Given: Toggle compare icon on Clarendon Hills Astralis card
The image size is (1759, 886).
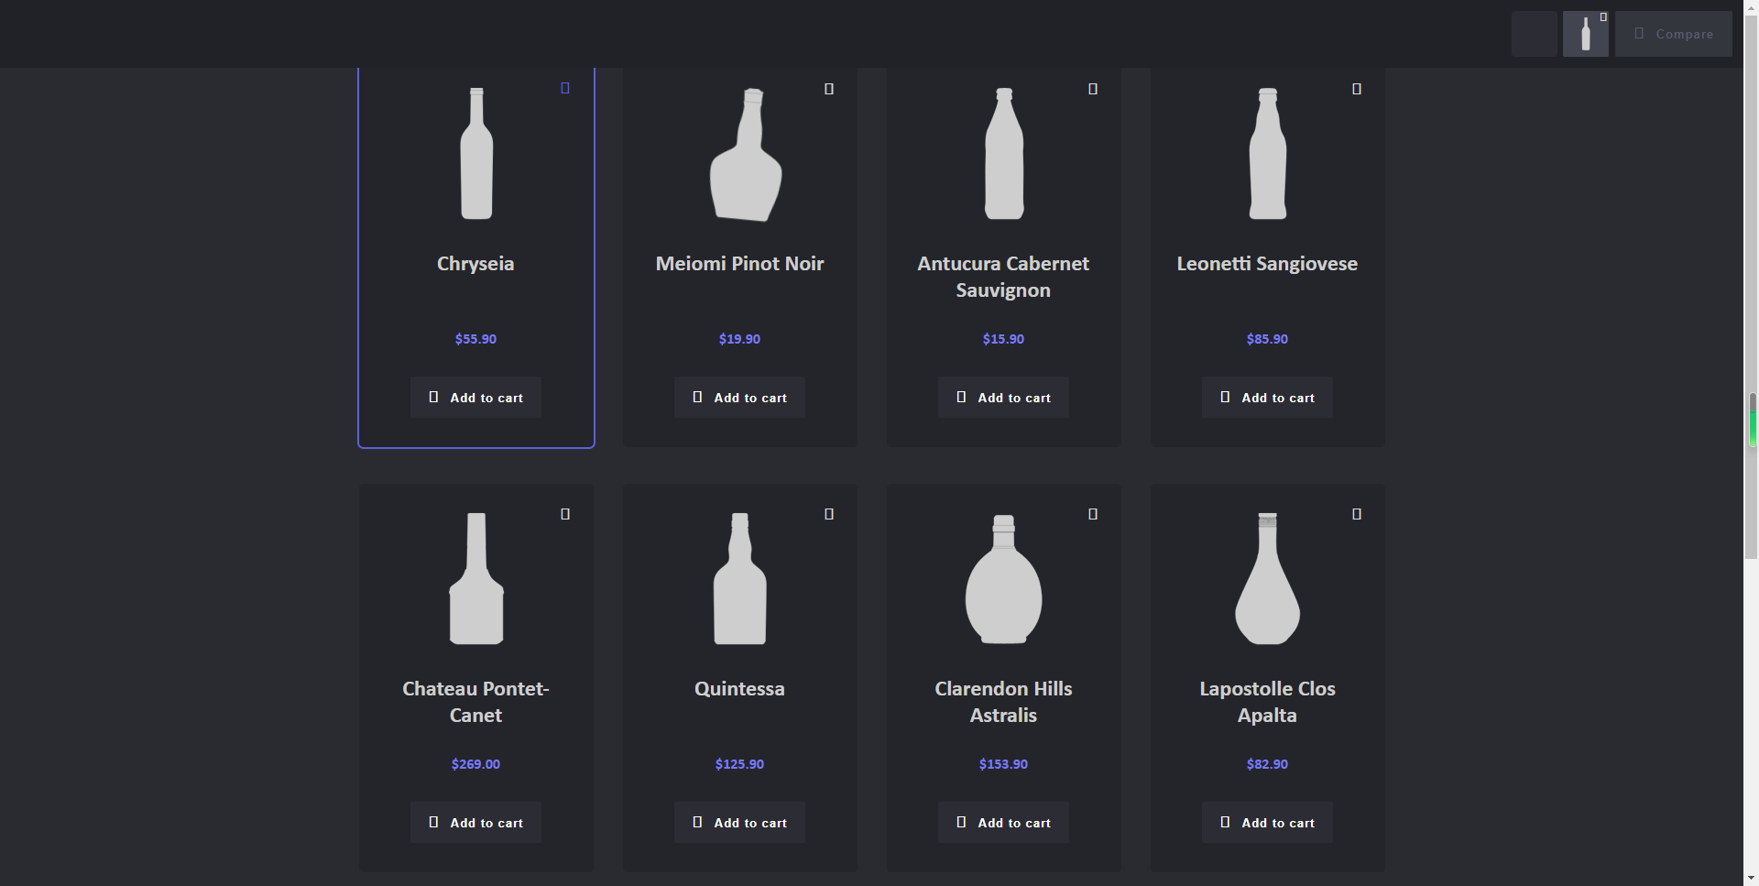Looking at the screenshot, I should (1093, 514).
